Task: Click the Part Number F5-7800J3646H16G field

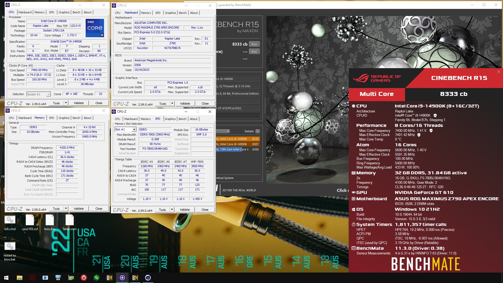Action: pyautogui.click(x=155, y=149)
